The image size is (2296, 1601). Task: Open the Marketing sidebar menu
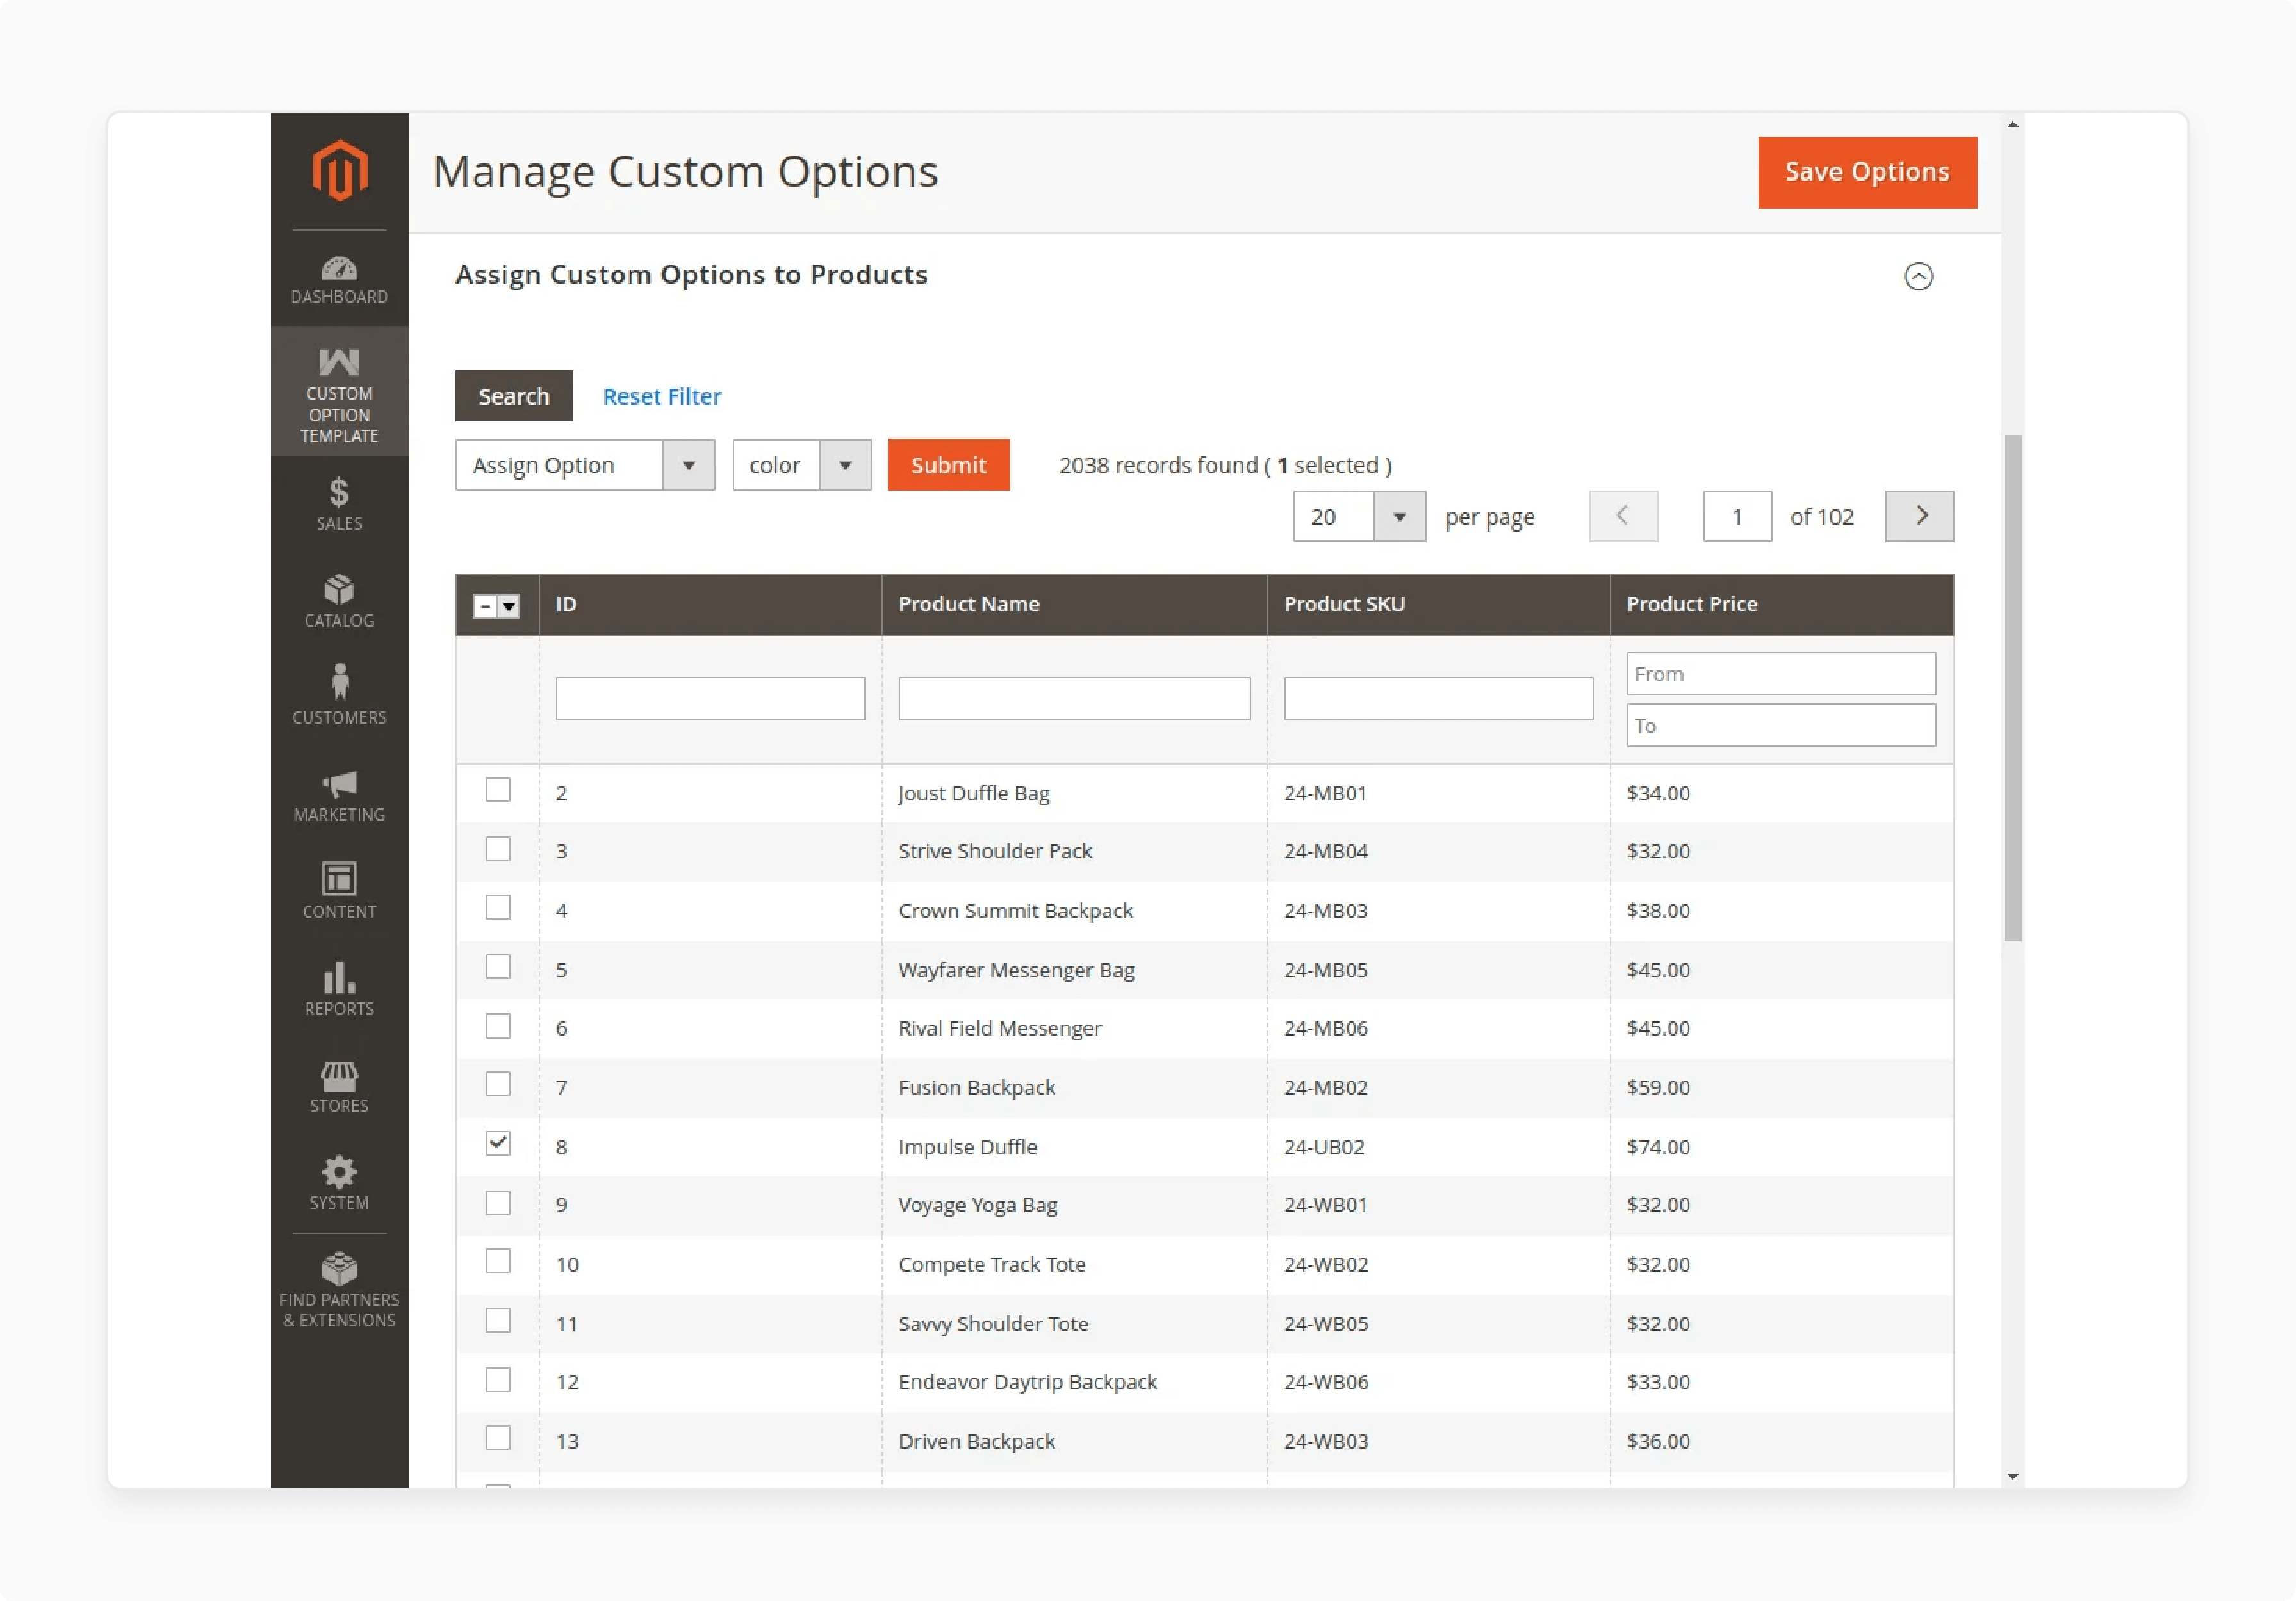click(x=339, y=797)
